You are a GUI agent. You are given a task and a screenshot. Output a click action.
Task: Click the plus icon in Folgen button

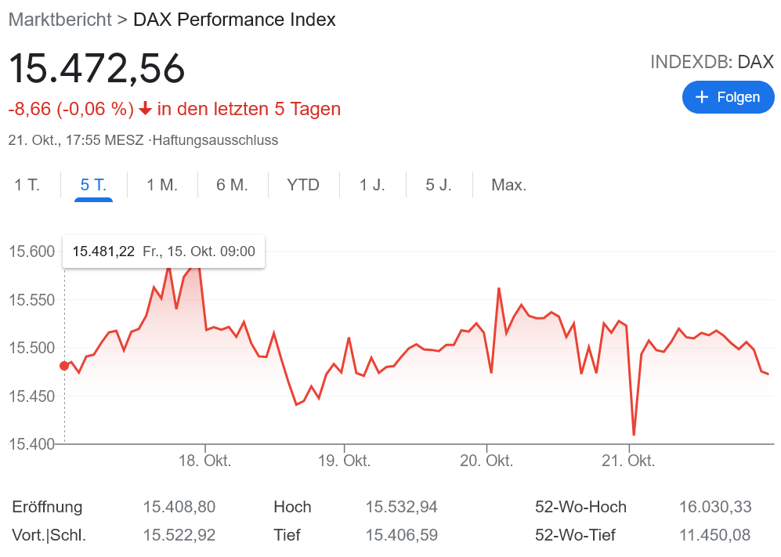click(x=701, y=97)
